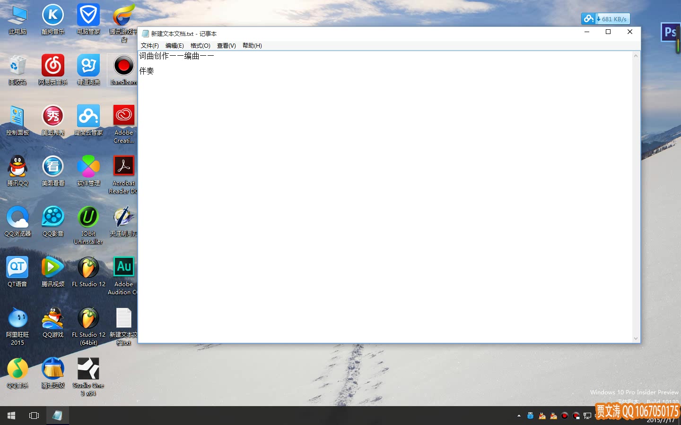Select the 有道词典 desktop icon
The width and height of the screenshot is (681, 425).
(88, 70)
